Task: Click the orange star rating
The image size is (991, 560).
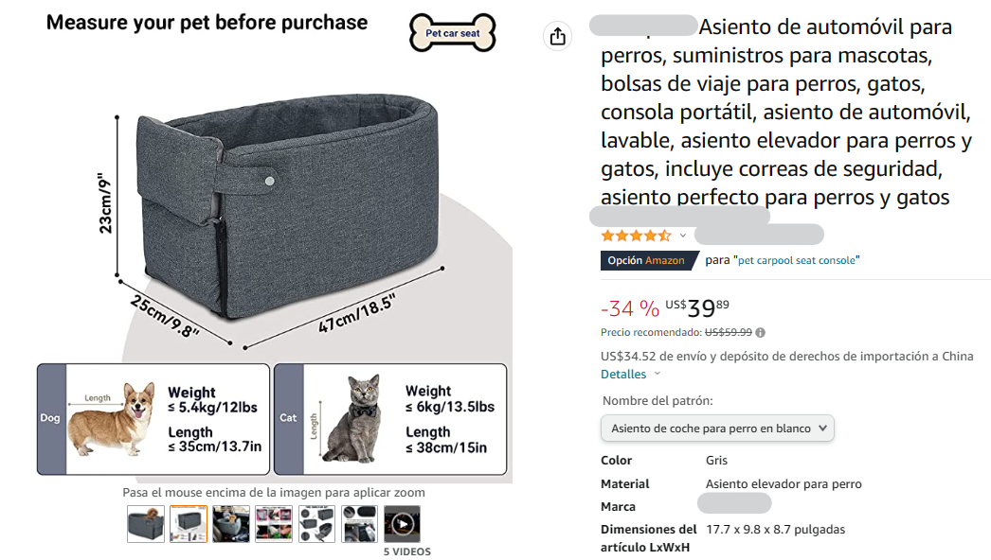Action: (636, 236)
